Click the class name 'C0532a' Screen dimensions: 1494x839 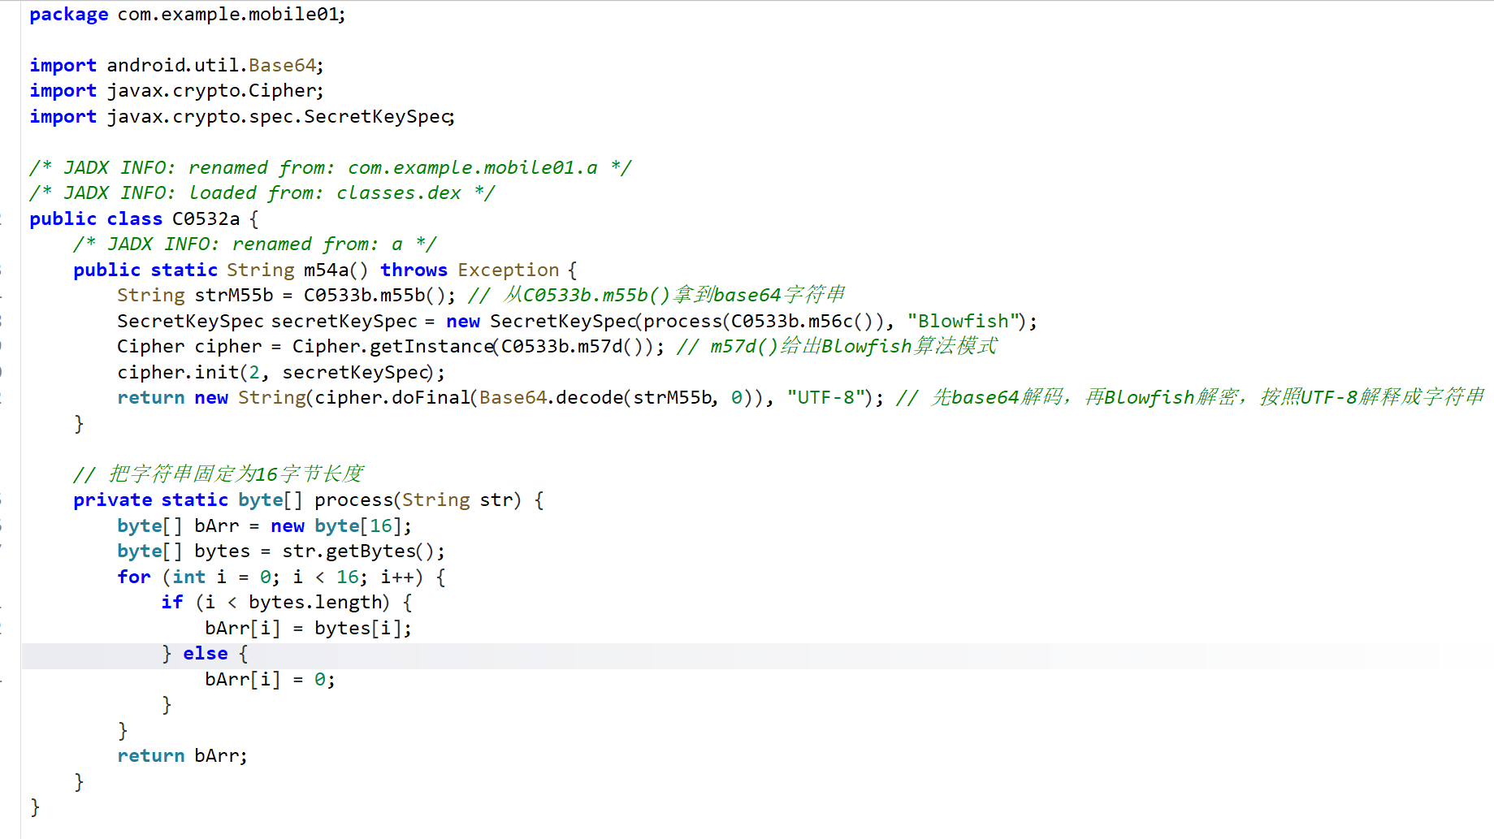pyautogui.click(x=206, y=218)
